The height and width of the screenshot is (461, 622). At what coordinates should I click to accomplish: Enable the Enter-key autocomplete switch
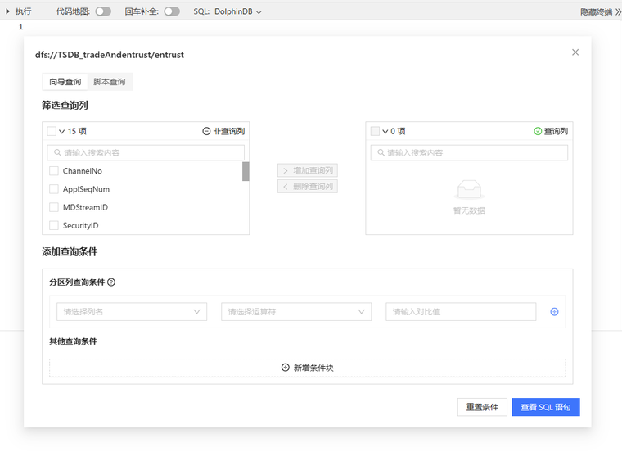click(x=172, y=12)
